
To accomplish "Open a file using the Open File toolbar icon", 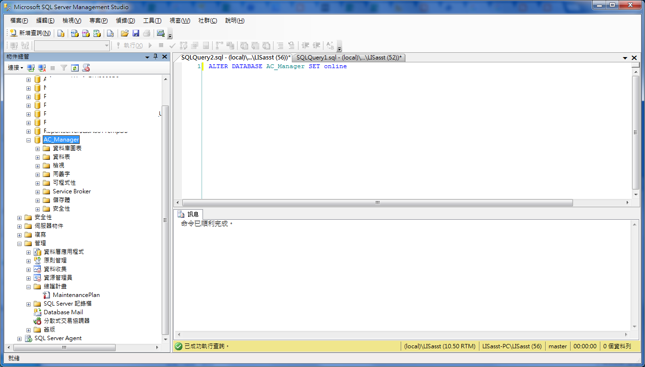I will [126, 34].
